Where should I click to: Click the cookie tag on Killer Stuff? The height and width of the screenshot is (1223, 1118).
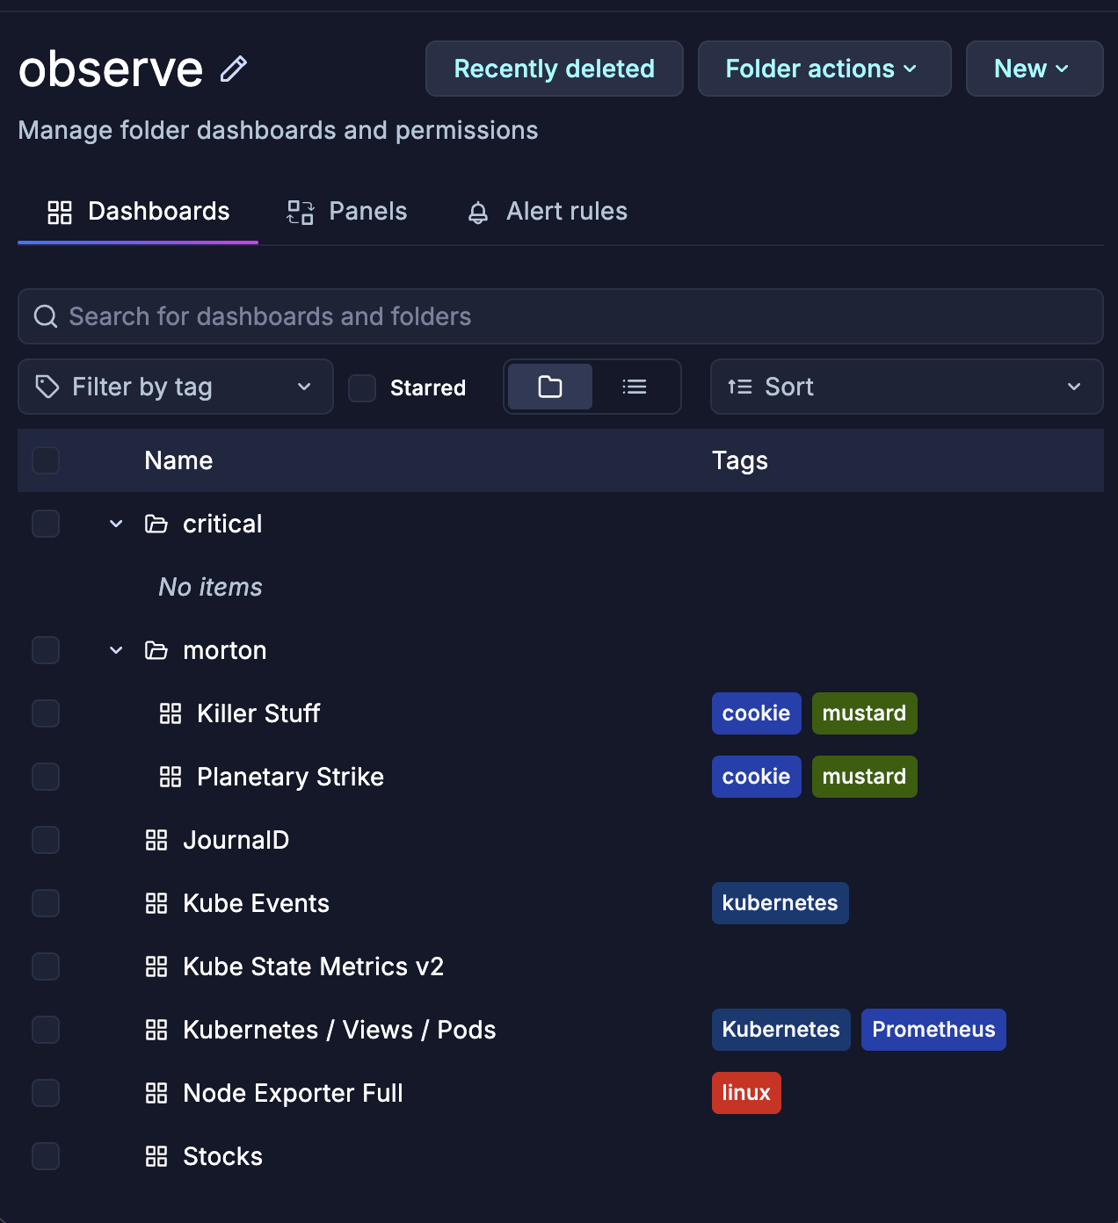point(757,713)
